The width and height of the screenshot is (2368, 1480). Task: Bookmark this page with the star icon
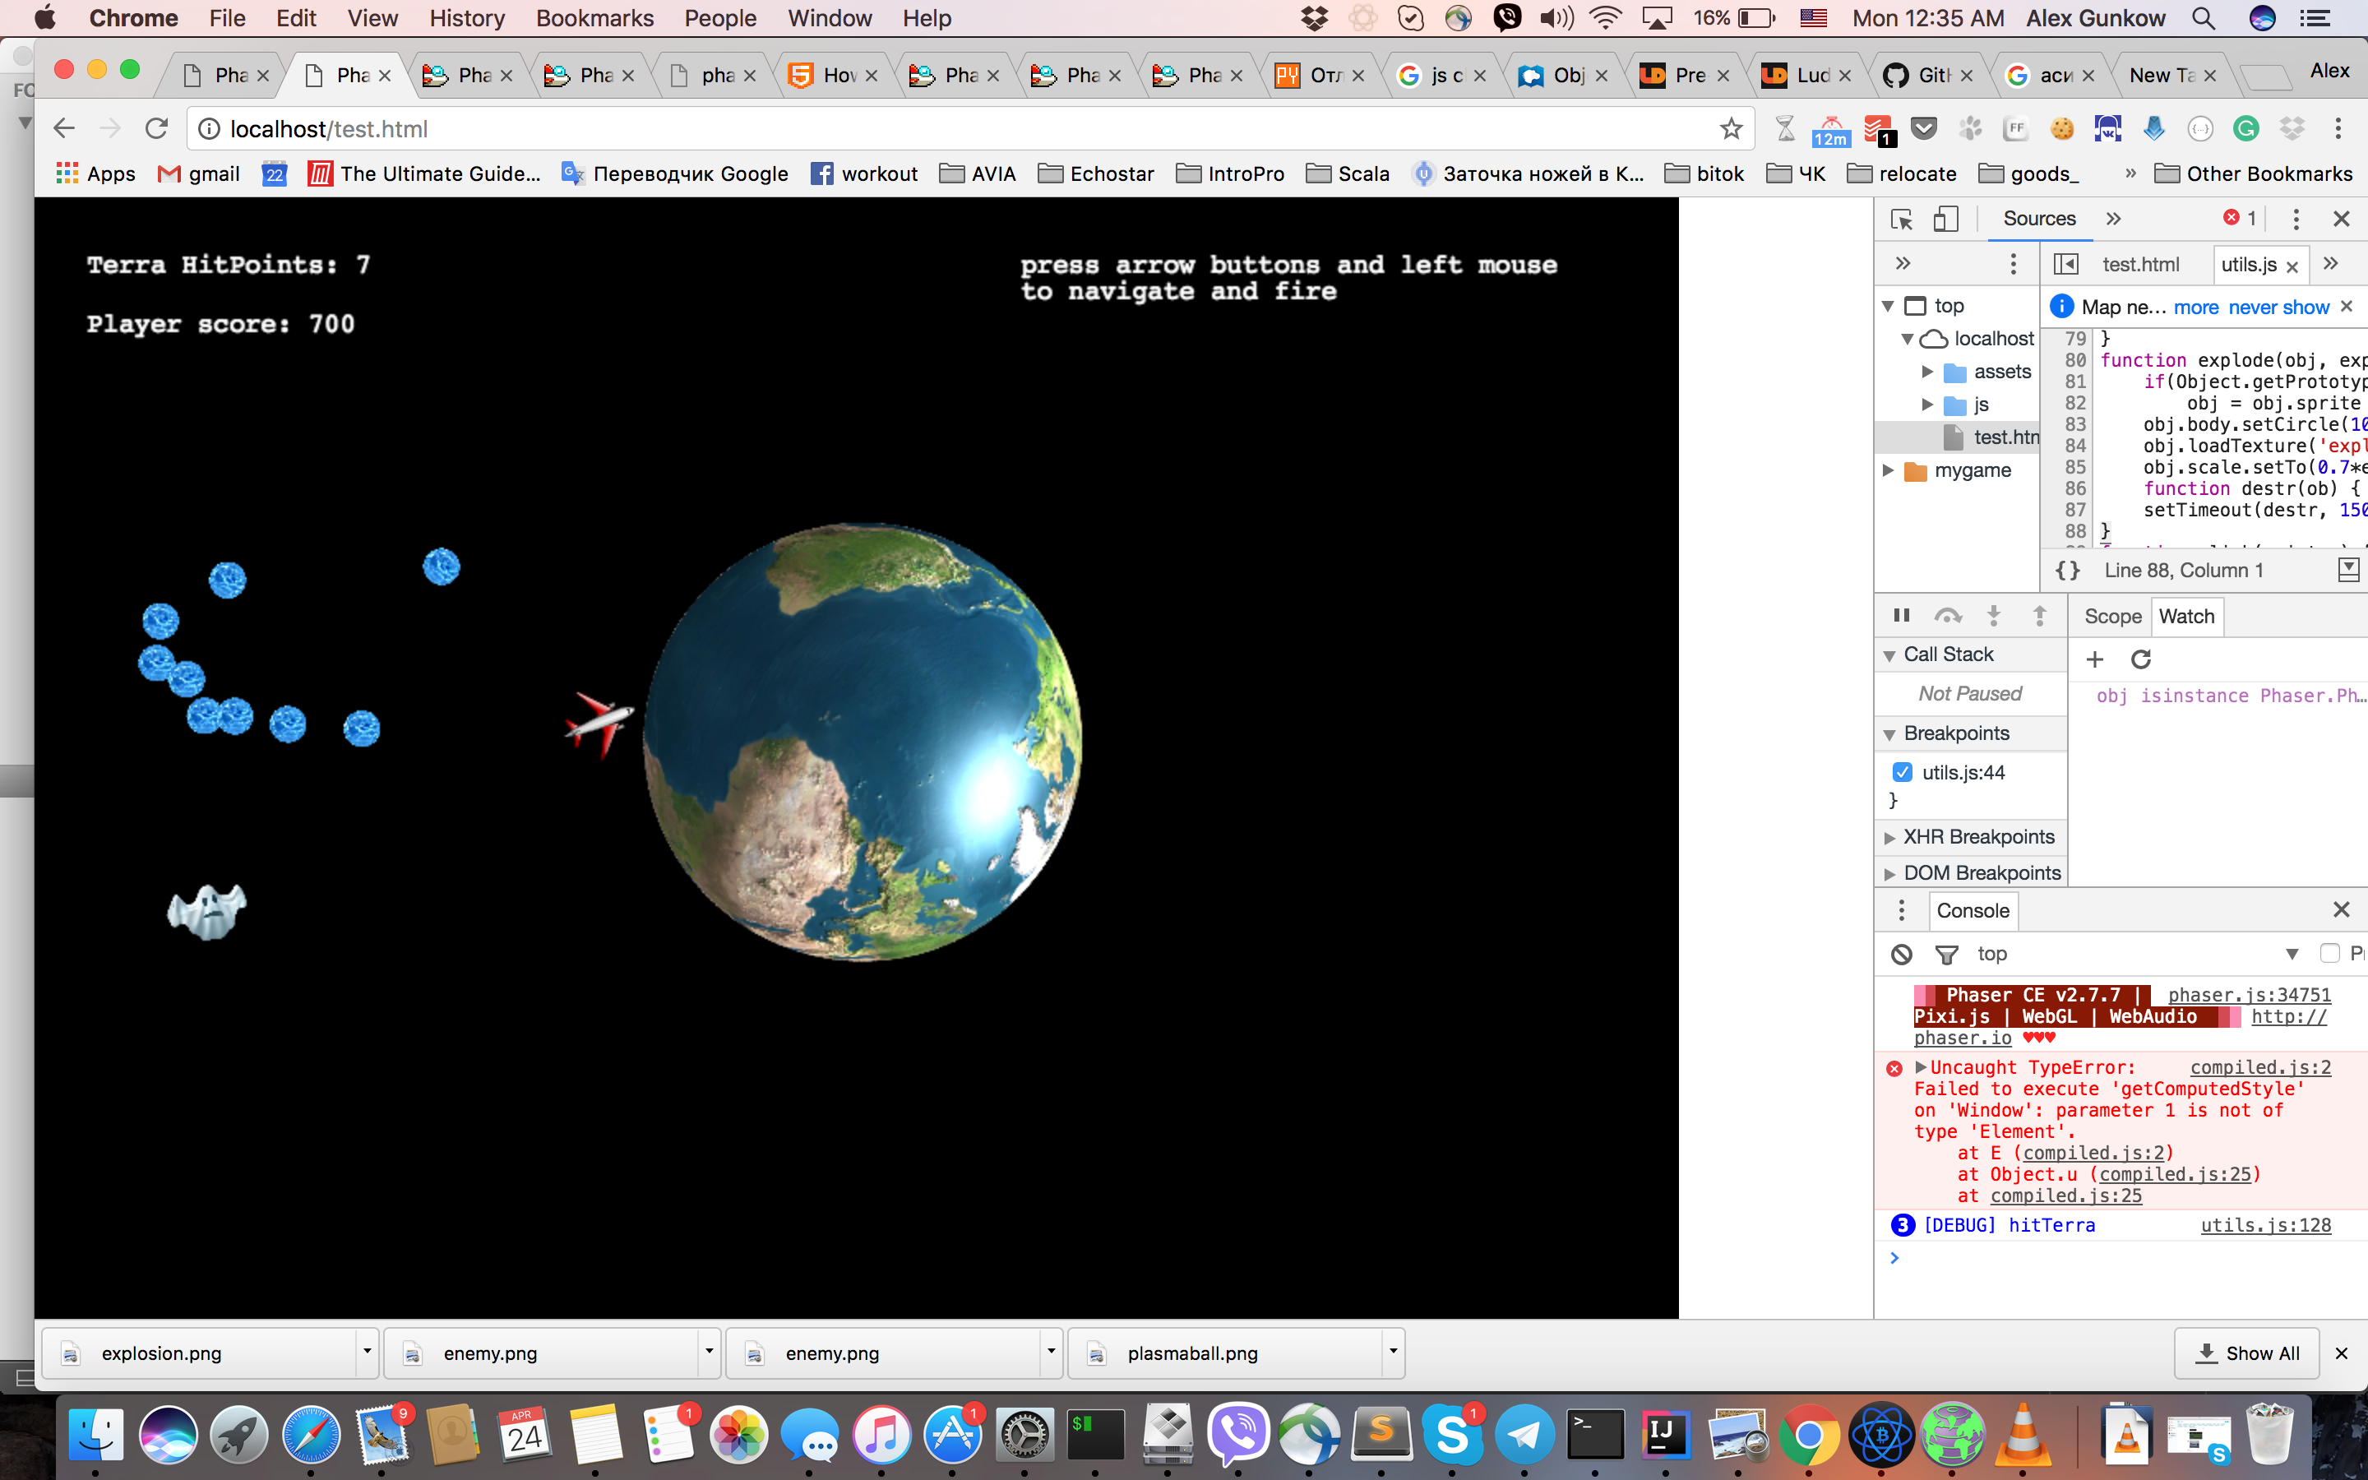click(1731, 129)
